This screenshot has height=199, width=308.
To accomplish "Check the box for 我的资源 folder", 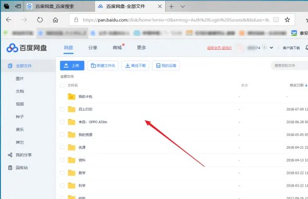I will (x=62, y=134).
